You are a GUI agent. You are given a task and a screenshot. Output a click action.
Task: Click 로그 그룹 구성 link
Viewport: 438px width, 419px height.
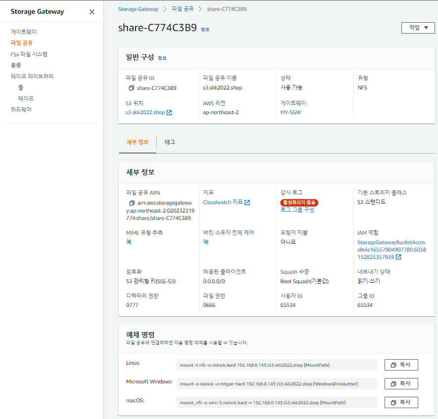pos(297,209)
